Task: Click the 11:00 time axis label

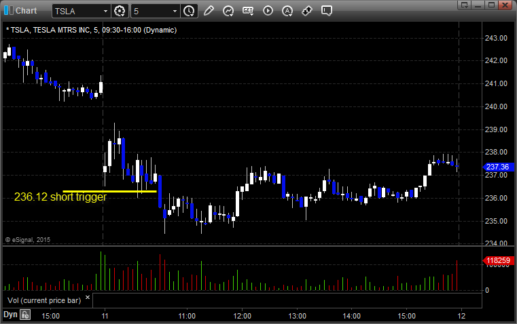Action: [x=187, y=316]
